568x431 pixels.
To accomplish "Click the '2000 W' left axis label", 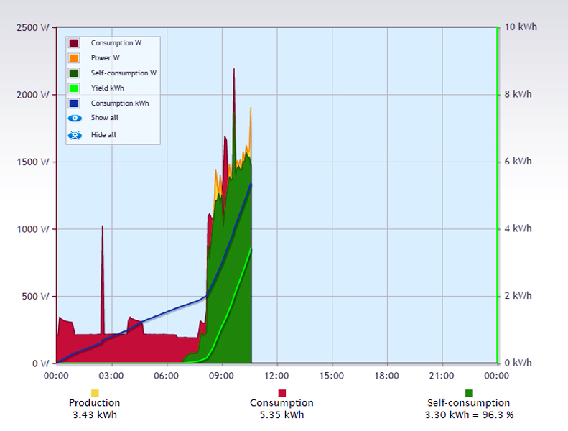I will tap(32, 95).
